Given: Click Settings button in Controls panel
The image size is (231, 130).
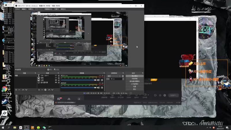Looking at the screenshot, I should 135,87.
